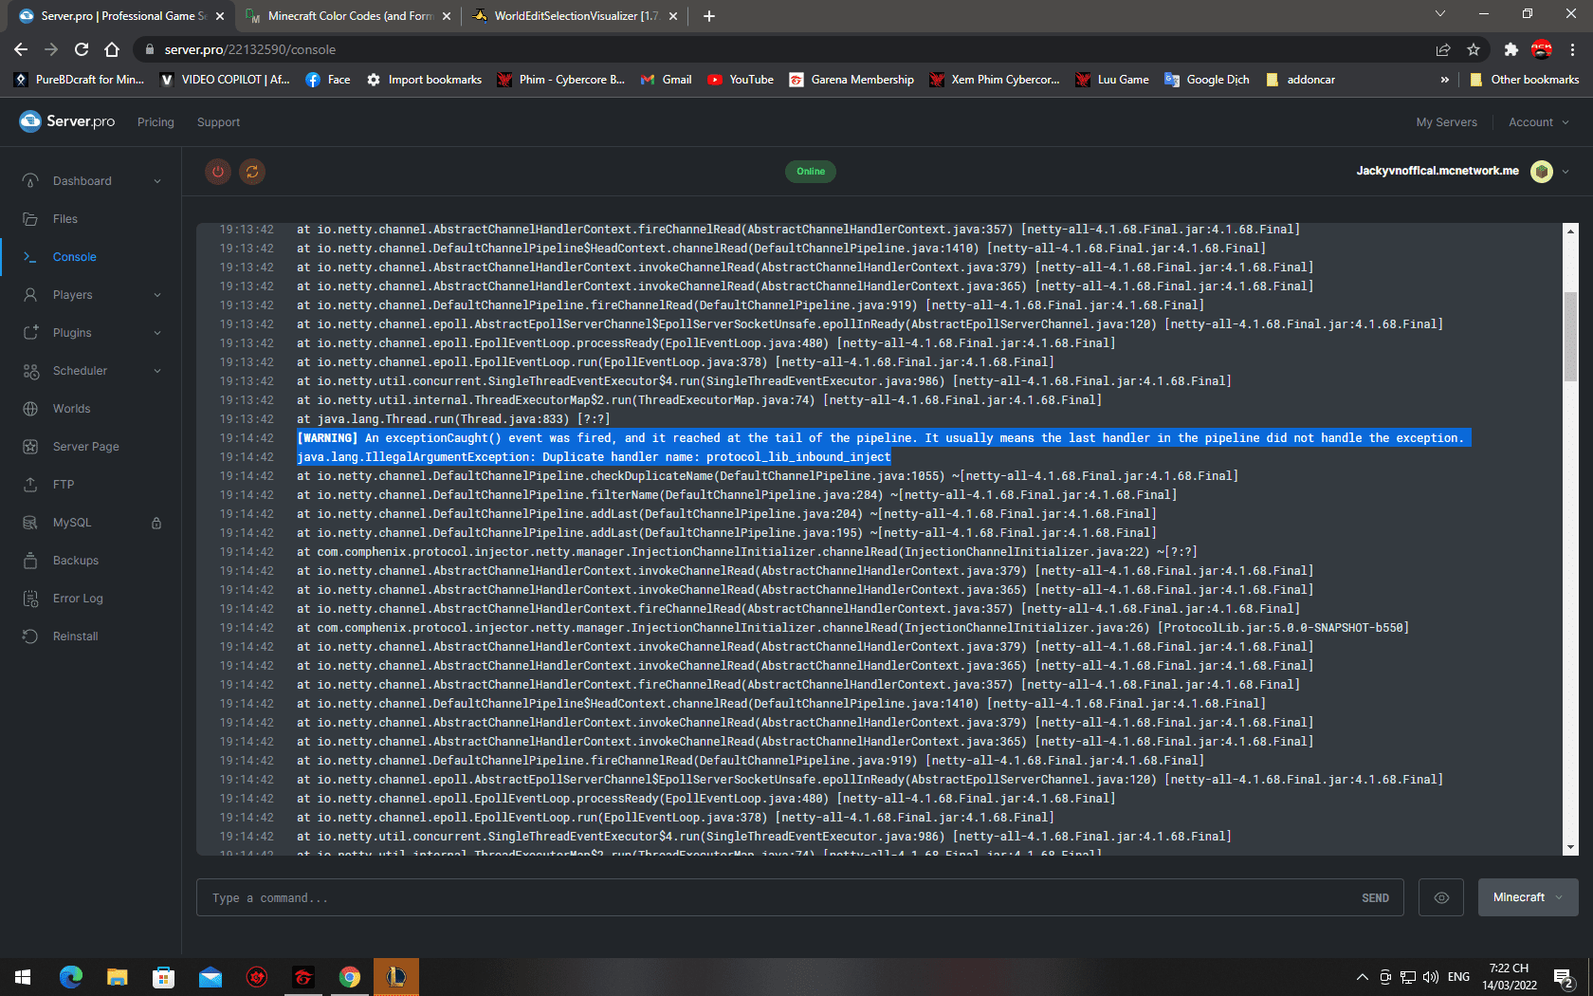Click the Files folder icon in sidebar
The width and height of the screenshot is (1593, 996).
(x=30, y=219)
